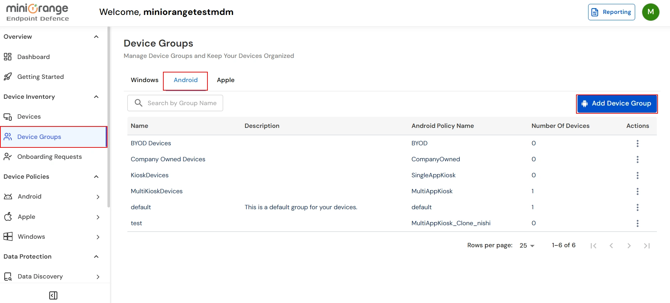Click the BYOD Devices group name

point(151,143)
